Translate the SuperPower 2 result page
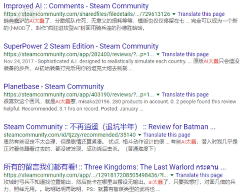The height and width of the screenshot is (195, 252). pyautogui.click(x=185, y=54)
